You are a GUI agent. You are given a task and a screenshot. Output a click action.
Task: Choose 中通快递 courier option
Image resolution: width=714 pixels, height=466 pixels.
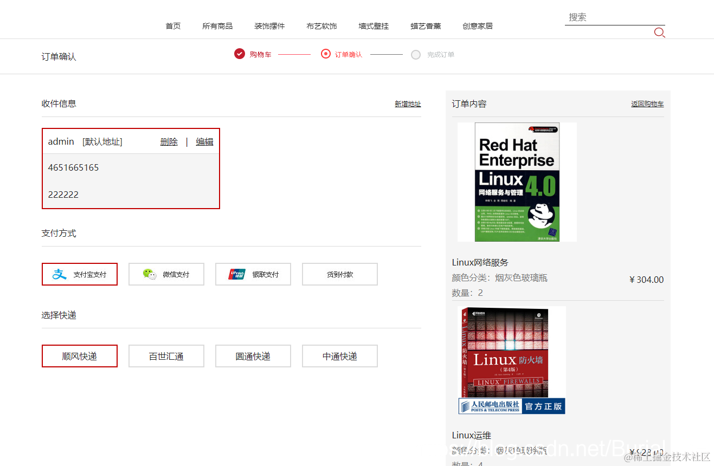click(340, 356)
